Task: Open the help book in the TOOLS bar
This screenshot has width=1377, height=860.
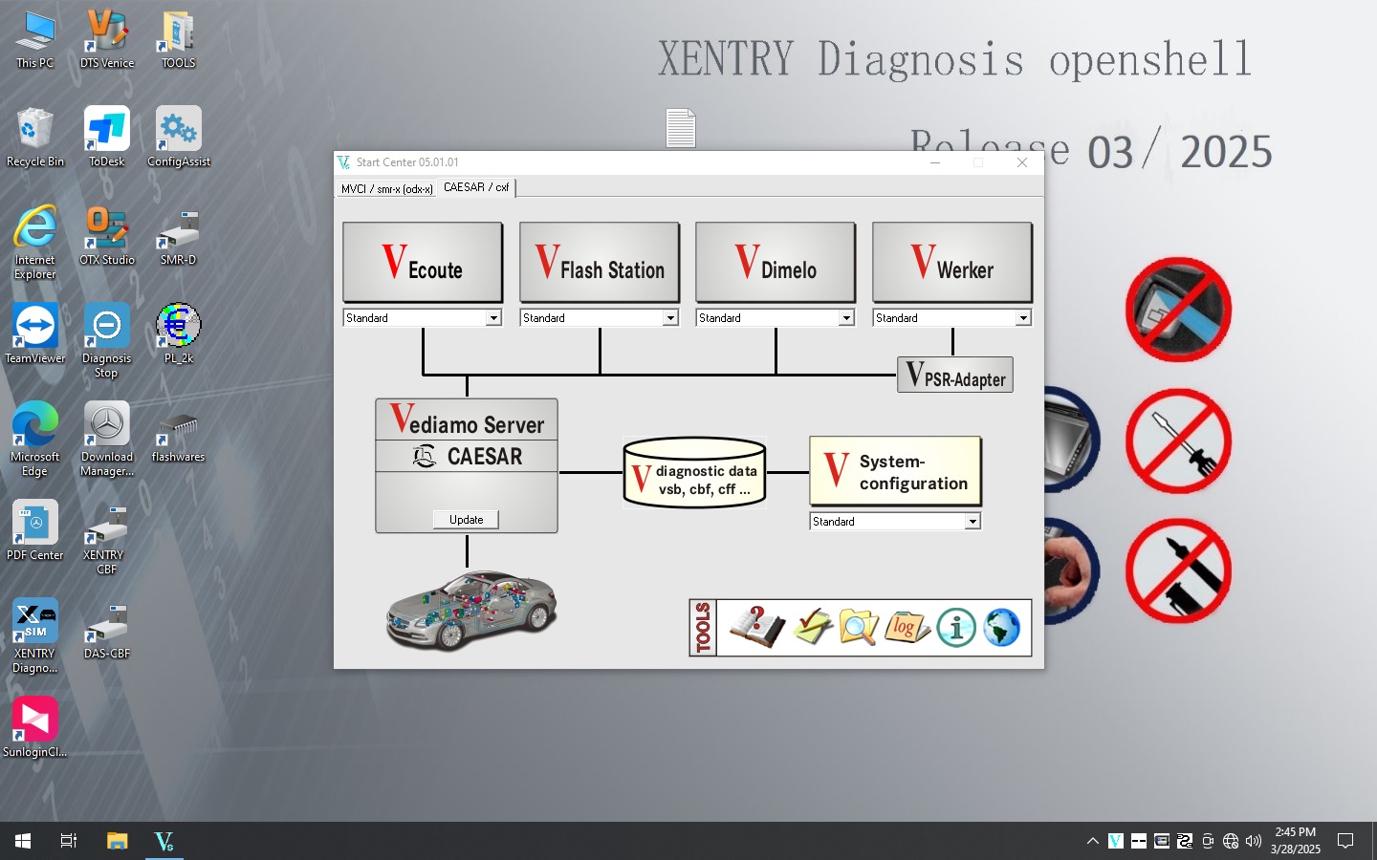Action: 754,628
